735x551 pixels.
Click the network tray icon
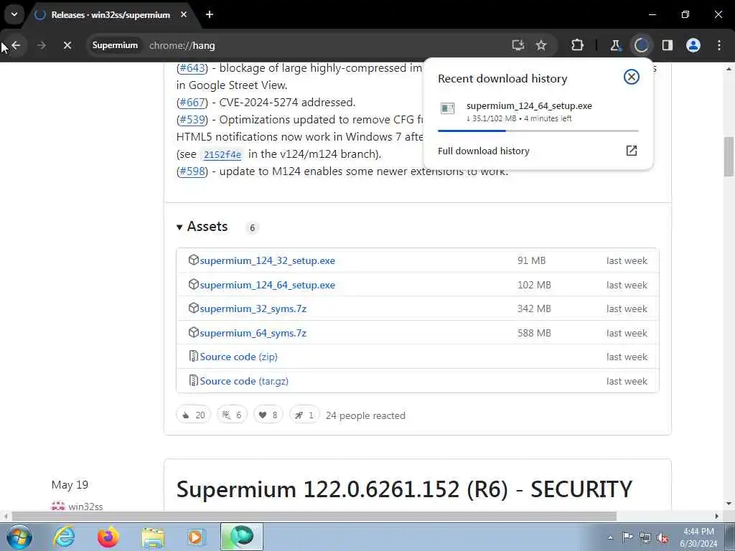pos(645,538)
